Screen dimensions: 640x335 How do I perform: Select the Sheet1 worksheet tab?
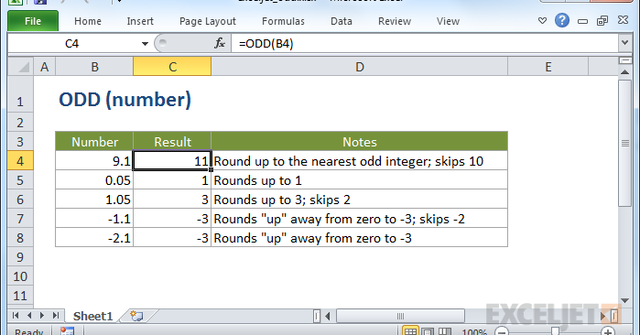point(92,316)
